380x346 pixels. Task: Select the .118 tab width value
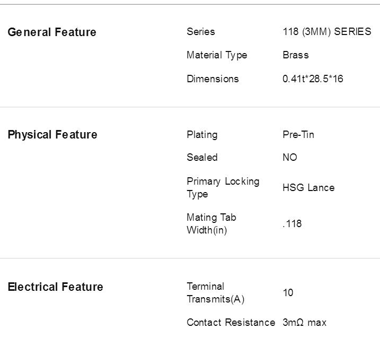[292, 224]
